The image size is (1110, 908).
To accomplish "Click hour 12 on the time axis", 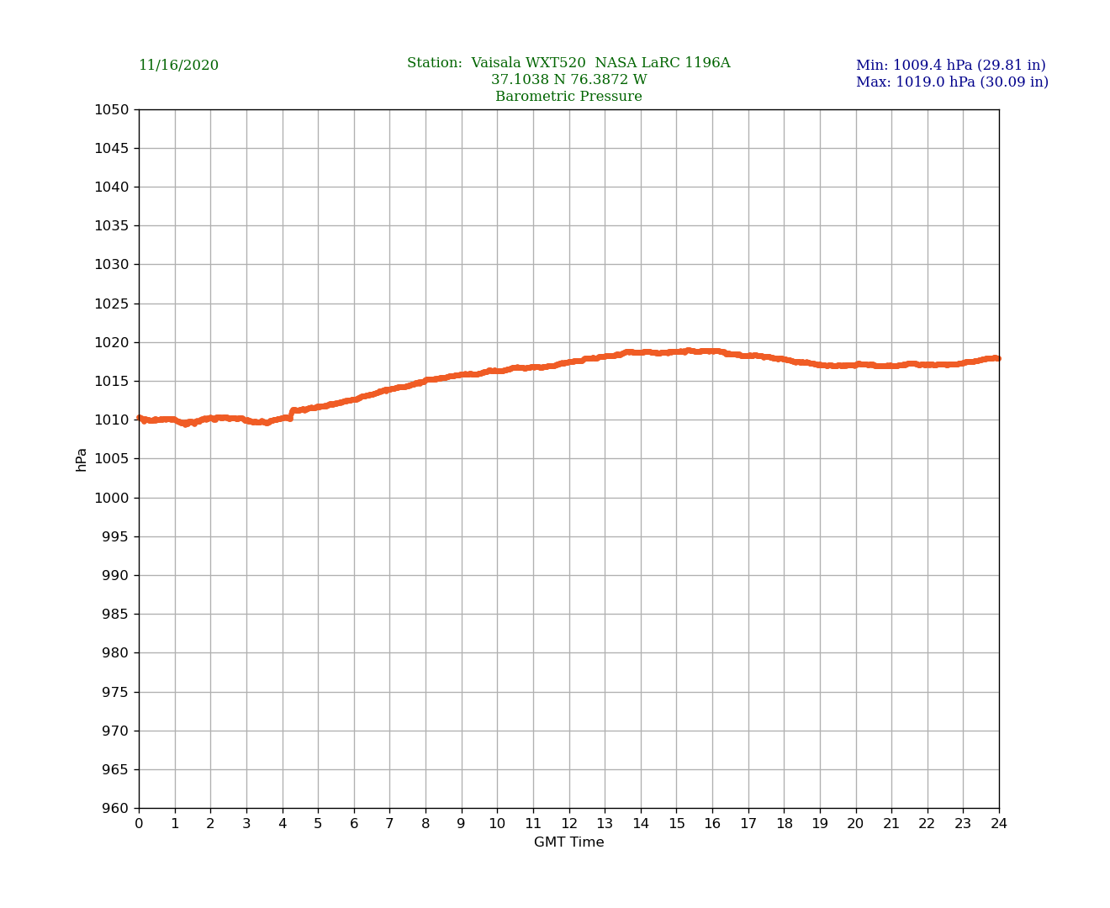I will 569,824.
